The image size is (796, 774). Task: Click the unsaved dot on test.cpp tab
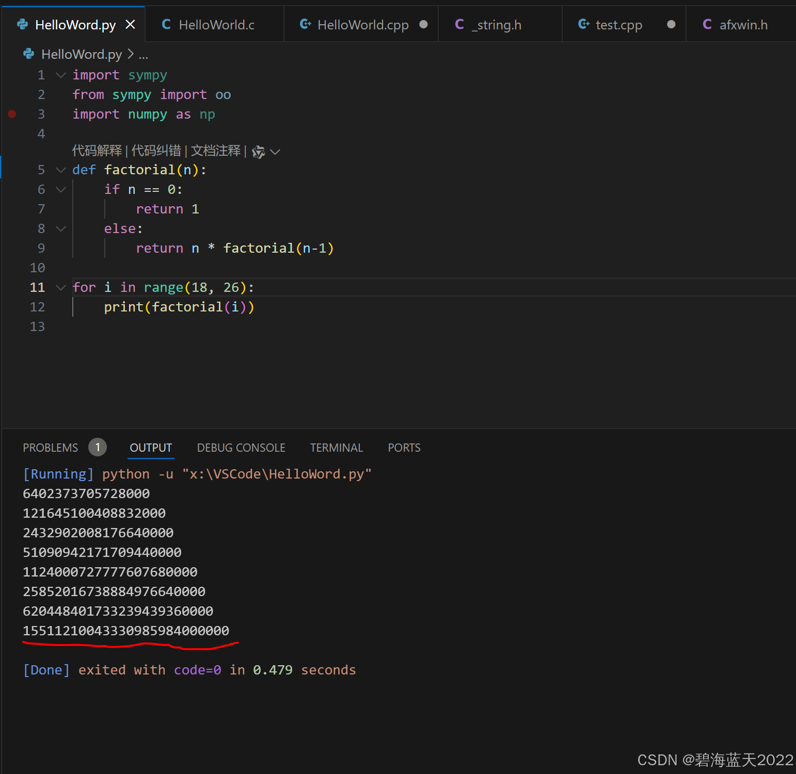[671, 24]
